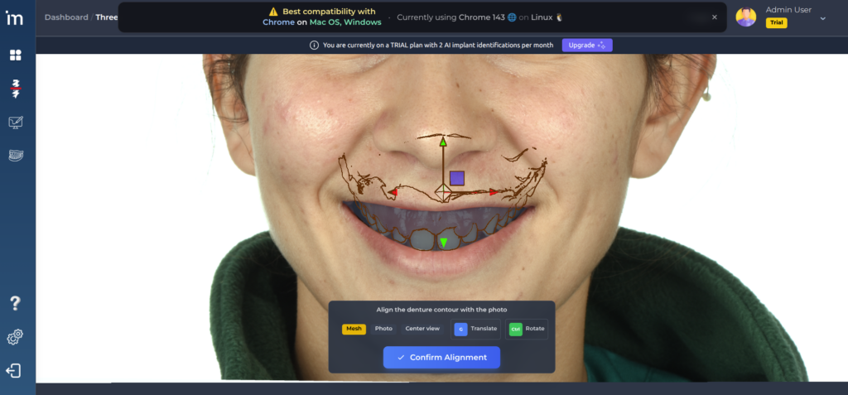Click the Center view button
This screenshot has width=848, height=395.
tap(422, 329)
